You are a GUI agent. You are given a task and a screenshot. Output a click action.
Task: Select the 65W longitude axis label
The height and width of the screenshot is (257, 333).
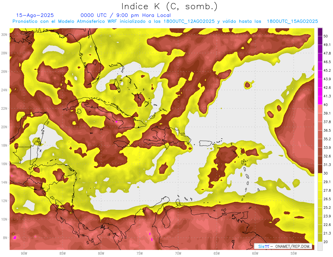(x=217, y=253)
